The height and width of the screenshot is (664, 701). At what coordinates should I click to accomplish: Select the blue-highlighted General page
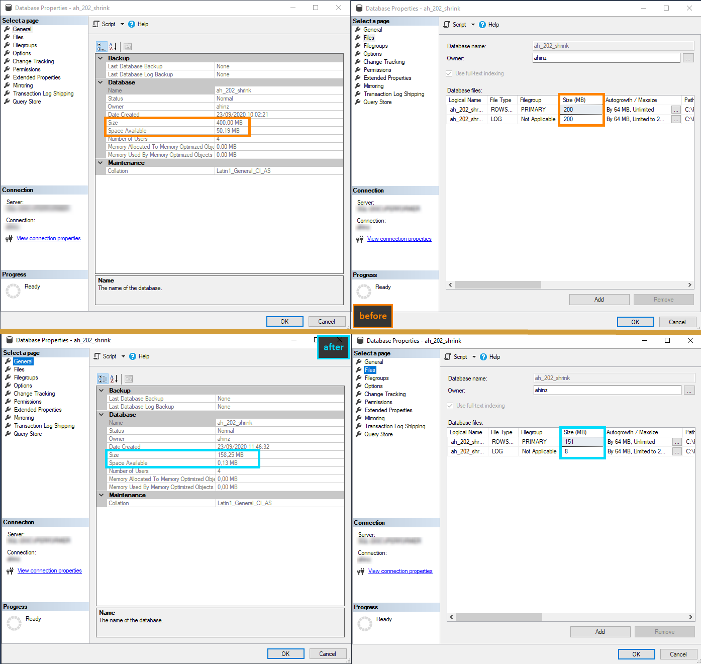pyautogui.click(x=23, y=361)
